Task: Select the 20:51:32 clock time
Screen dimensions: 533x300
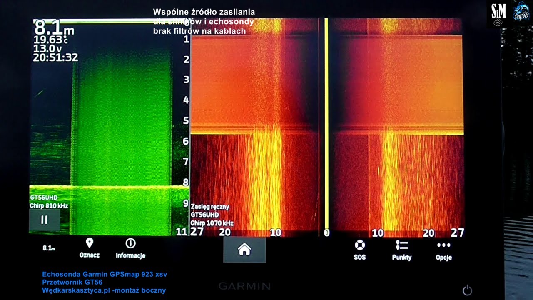Action: point(55,57)
